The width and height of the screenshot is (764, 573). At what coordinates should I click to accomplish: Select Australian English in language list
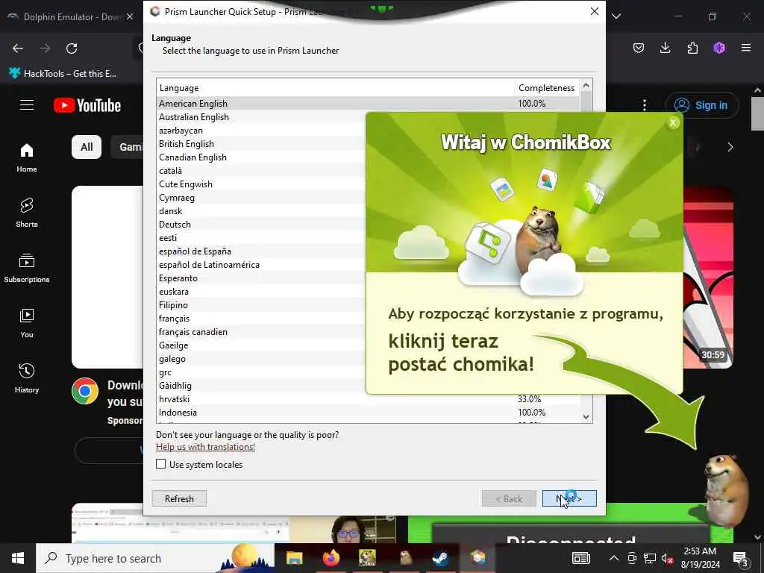193,117
